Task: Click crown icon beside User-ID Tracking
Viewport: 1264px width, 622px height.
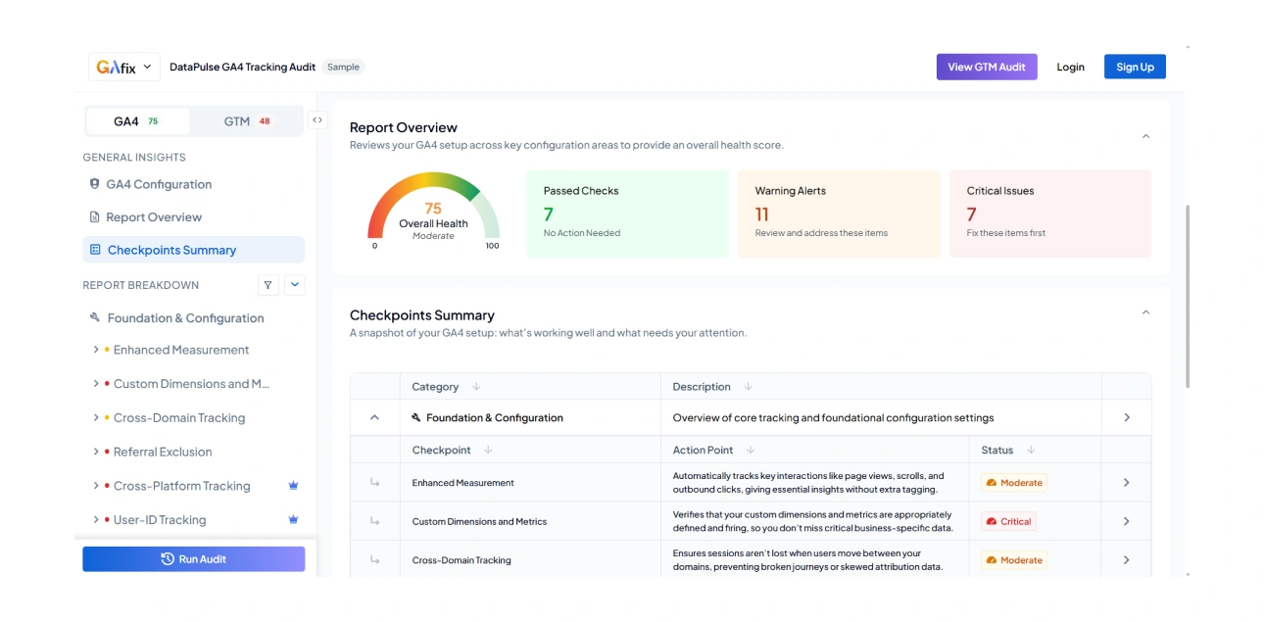Action: 293,519
